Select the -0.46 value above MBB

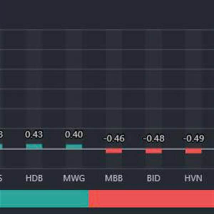[x=114, y=138]
